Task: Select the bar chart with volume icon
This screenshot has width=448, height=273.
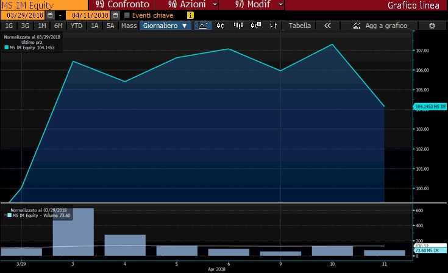Action: (238, 26)
